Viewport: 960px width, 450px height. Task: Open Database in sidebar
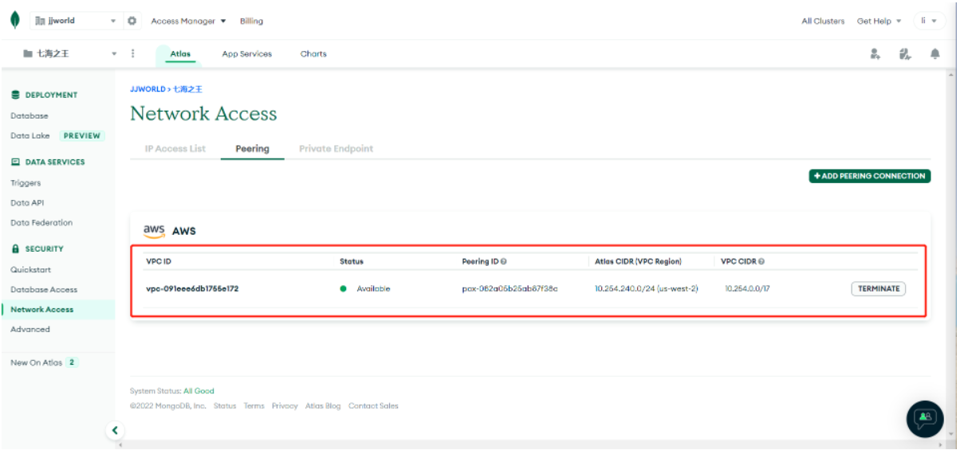30,115
